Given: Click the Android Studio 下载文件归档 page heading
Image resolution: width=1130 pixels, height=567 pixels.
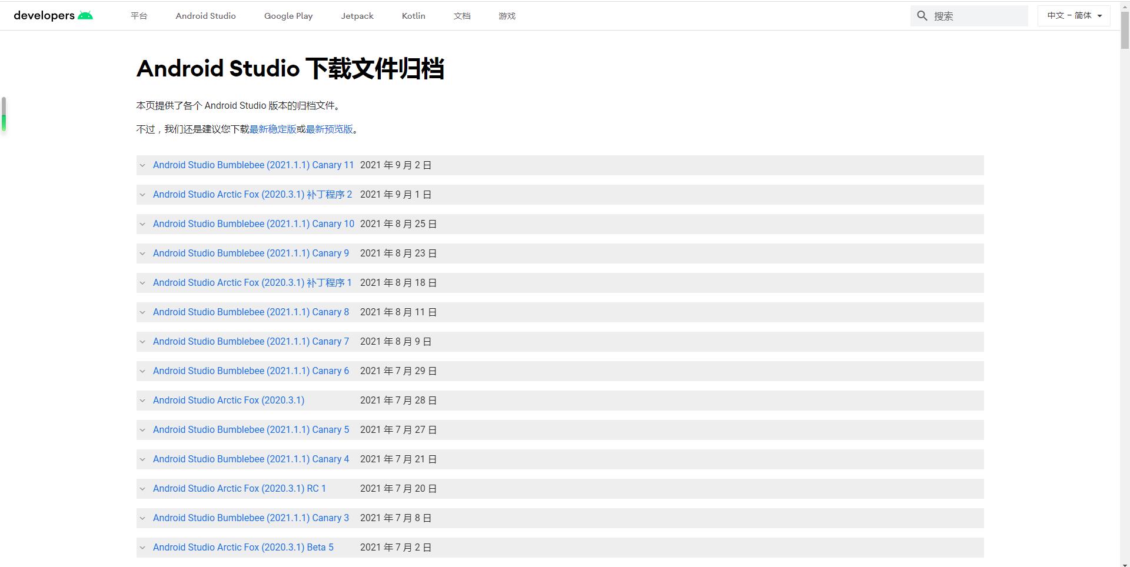Looking at the screenshot, I should [x=290, y=68].
